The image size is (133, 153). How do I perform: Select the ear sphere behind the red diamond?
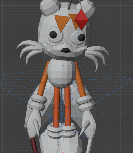pos(87,9)
